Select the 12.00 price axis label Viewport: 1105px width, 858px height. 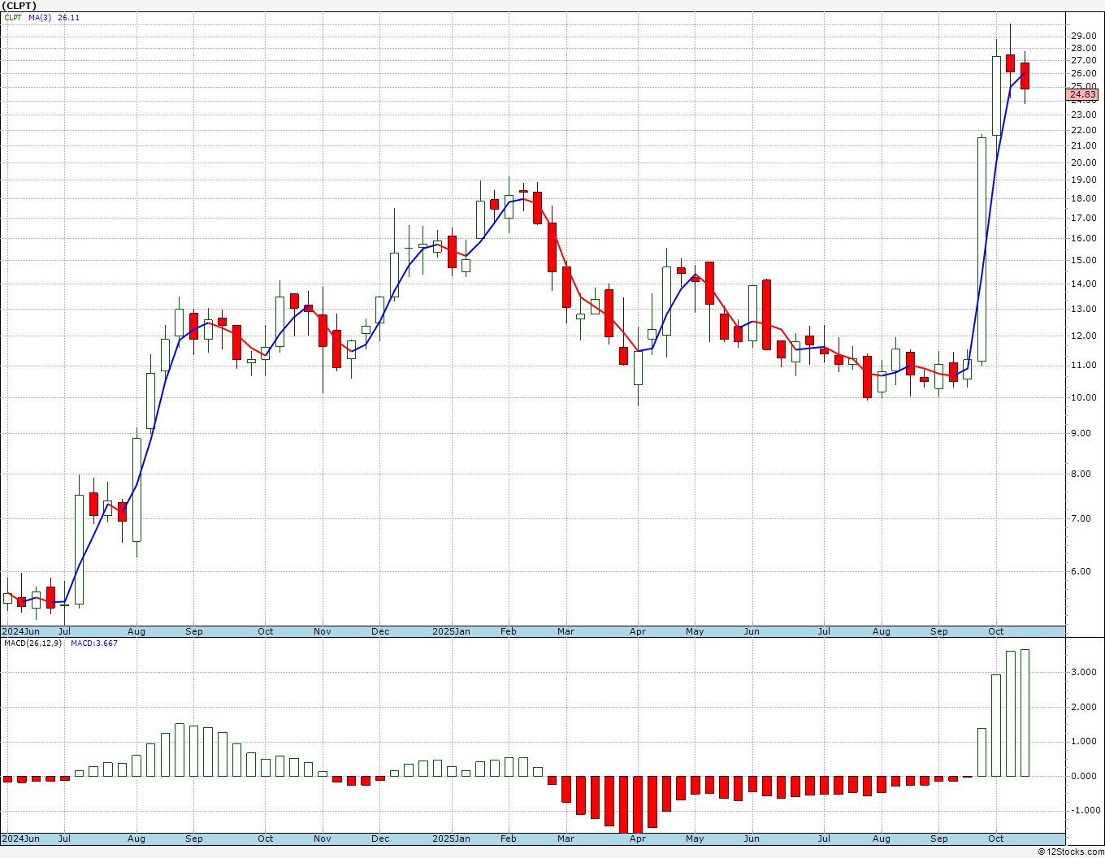[1083, 336]
